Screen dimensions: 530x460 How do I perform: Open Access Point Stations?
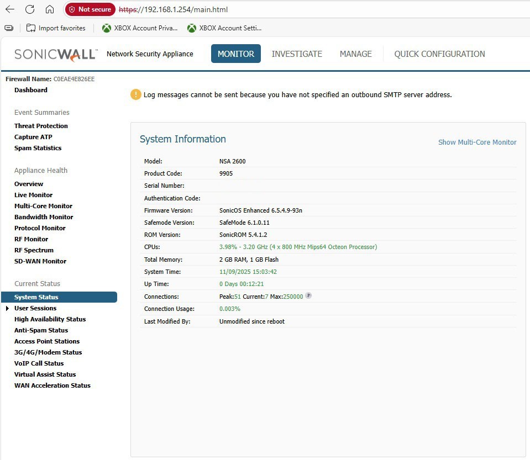coord(47,341)
